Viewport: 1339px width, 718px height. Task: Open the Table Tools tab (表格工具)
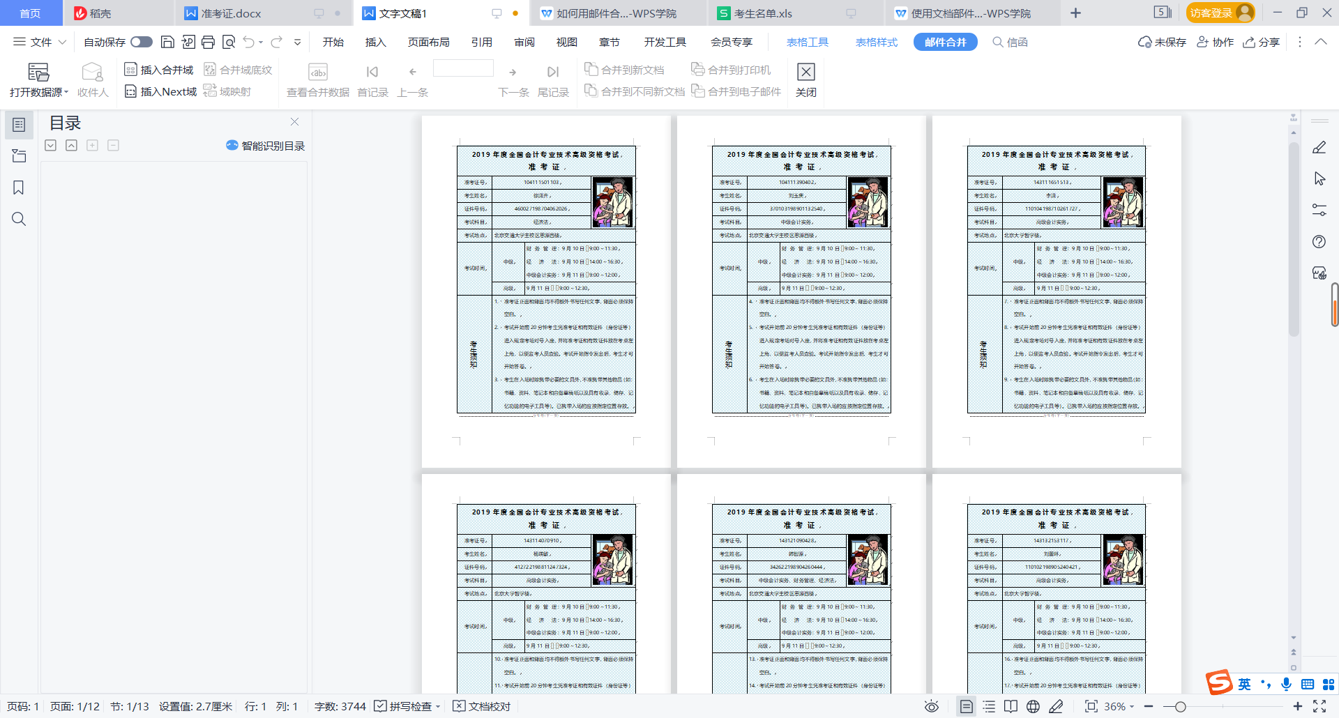pyautogui.click(x=808, y=42)
